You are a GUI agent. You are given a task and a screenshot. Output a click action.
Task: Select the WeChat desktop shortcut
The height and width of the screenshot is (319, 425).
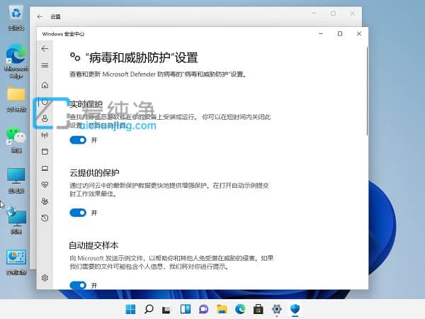(x=16, y=140)
